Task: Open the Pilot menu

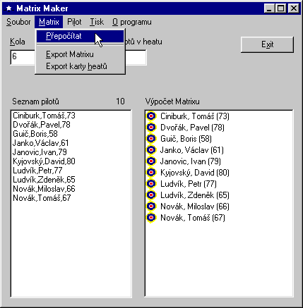Action: coord(74,22)
